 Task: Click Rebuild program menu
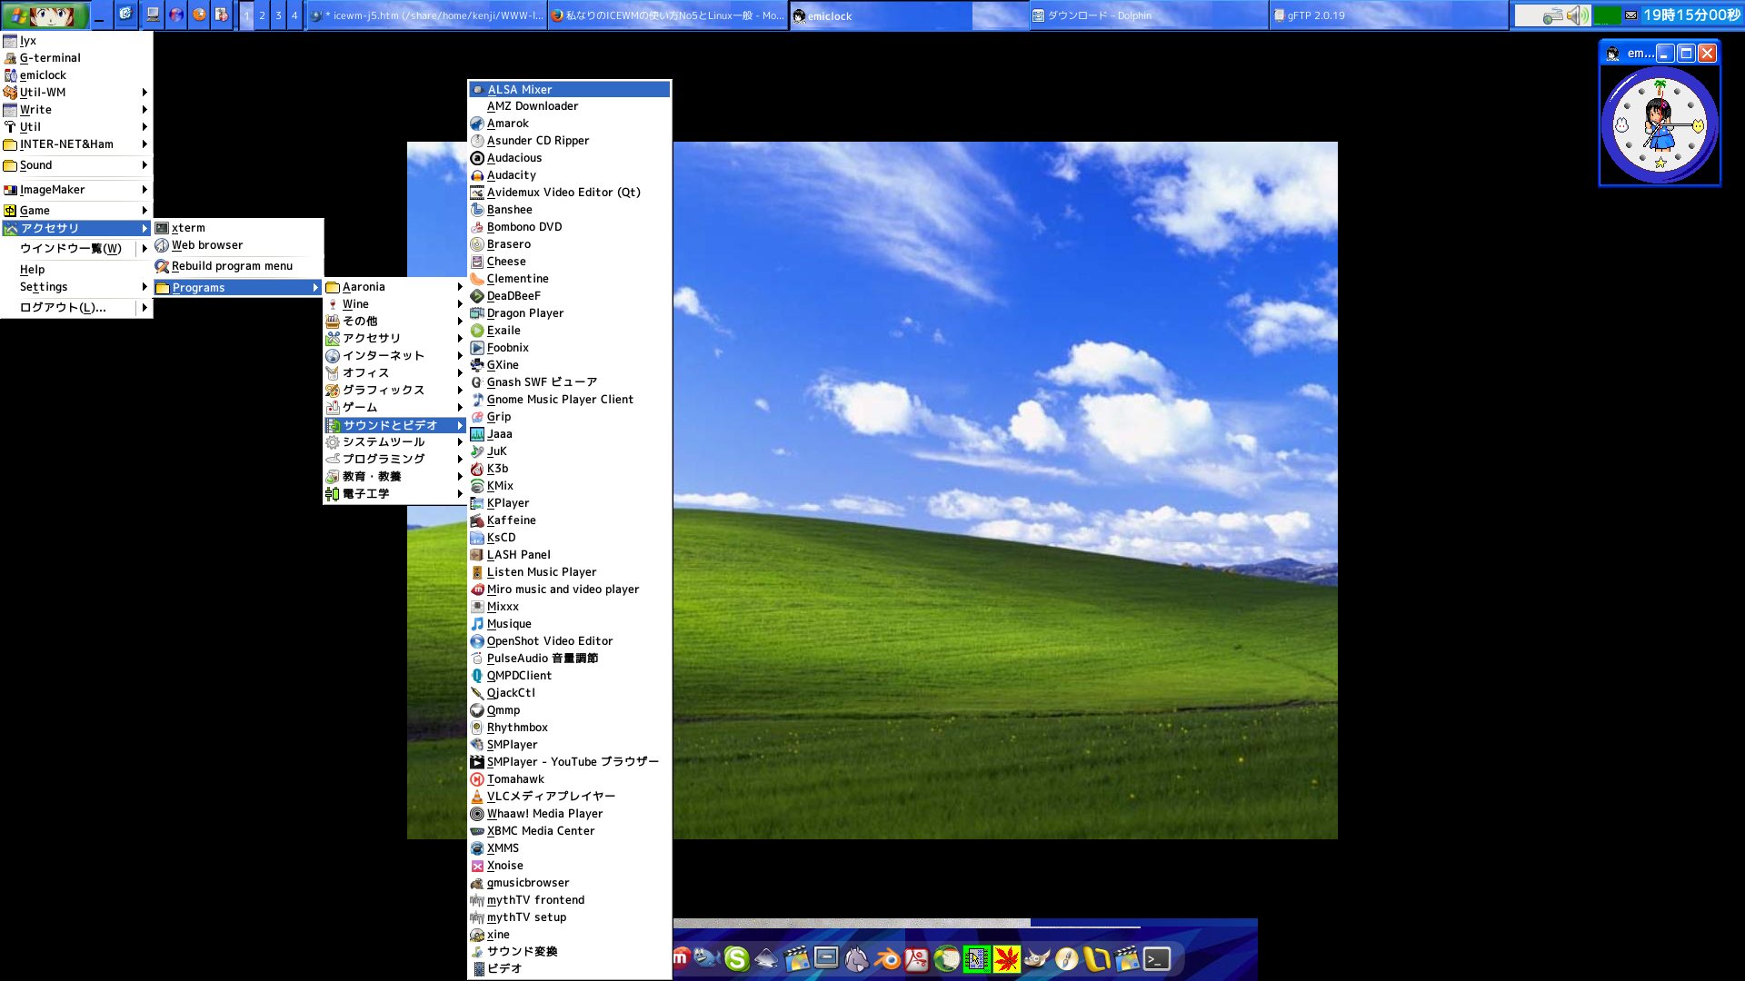pyautogui.click(x=233, y=265)
